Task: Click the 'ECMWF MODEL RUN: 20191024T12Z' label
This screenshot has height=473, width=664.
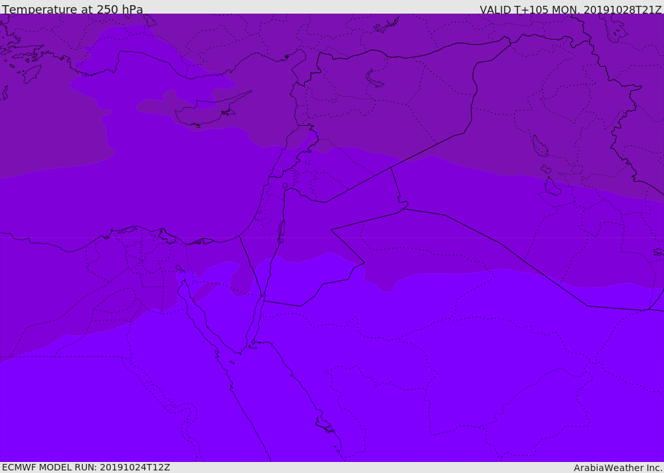Action: (86, 467)
